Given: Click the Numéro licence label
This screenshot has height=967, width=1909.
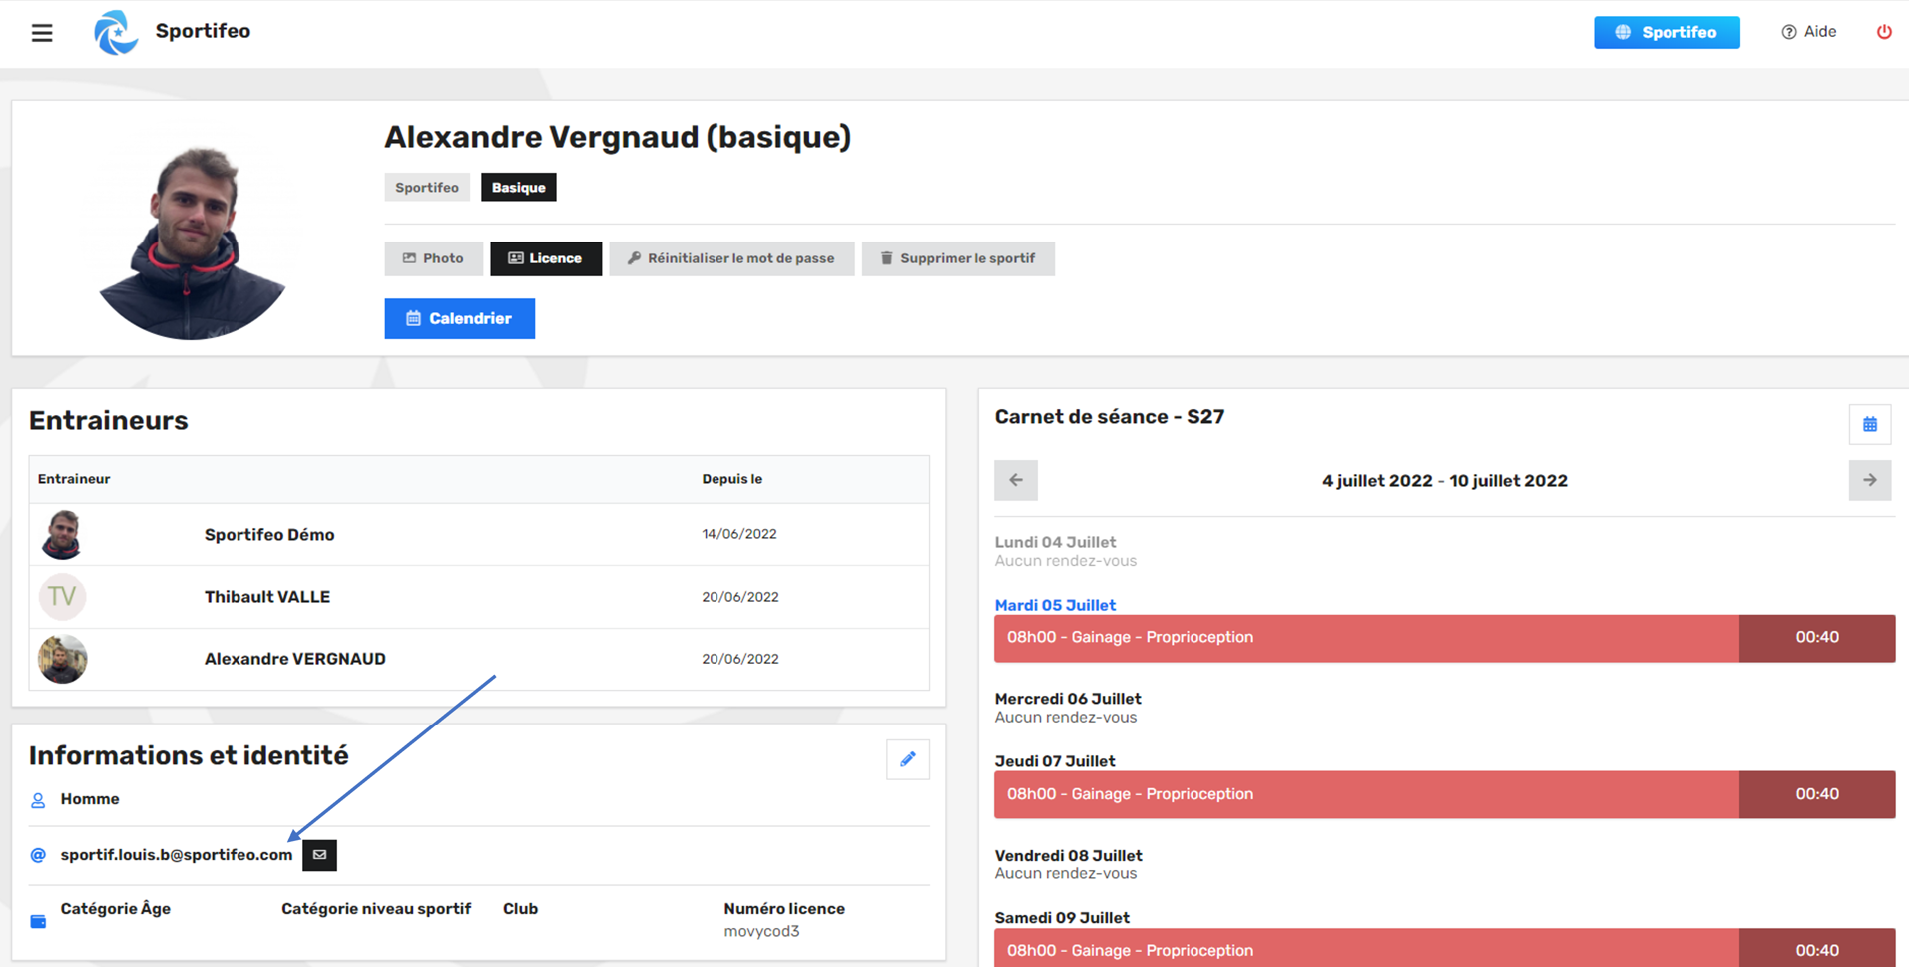Looking at the screenshot, I should (x=784, y=909).
